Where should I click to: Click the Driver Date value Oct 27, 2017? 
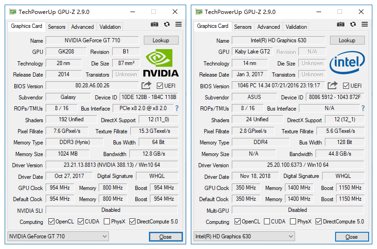(x=69, y=176)
